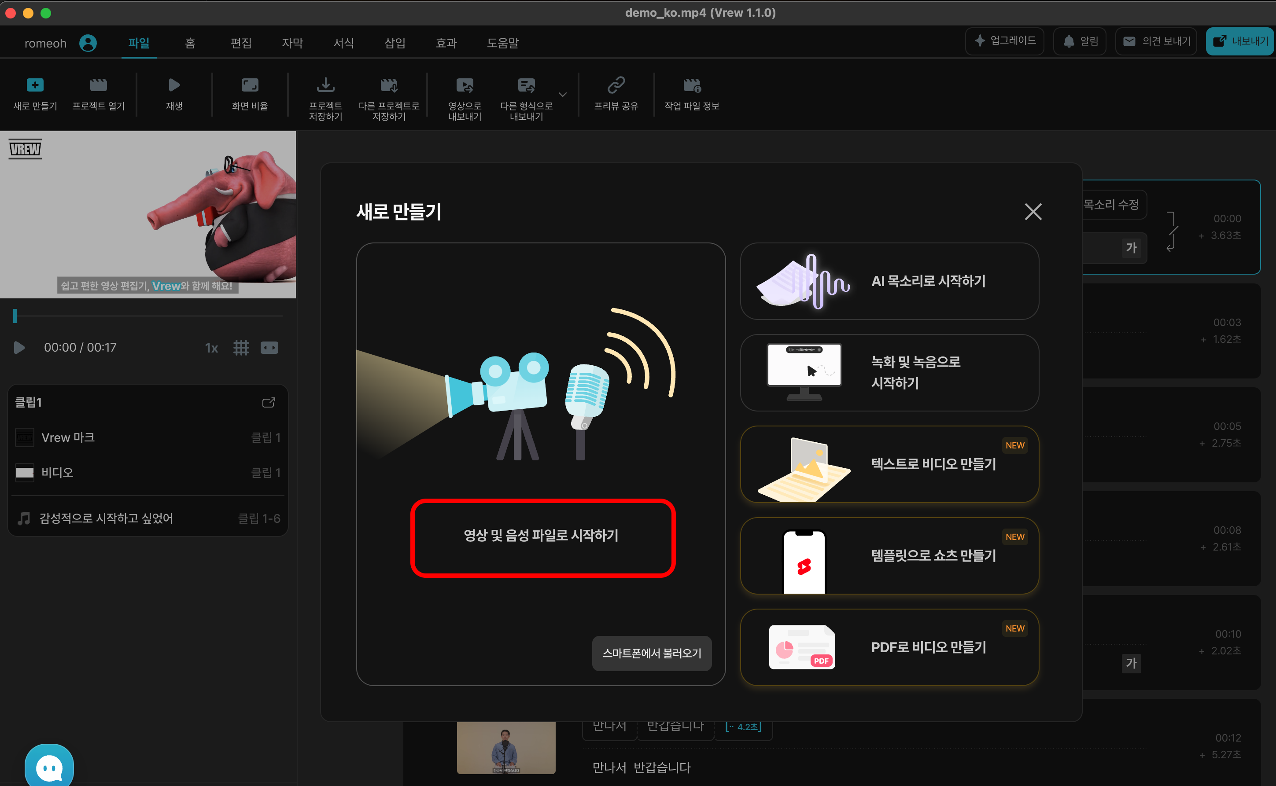
Task: Open 작업 파일 정보 icon
Action: point(692,85)
